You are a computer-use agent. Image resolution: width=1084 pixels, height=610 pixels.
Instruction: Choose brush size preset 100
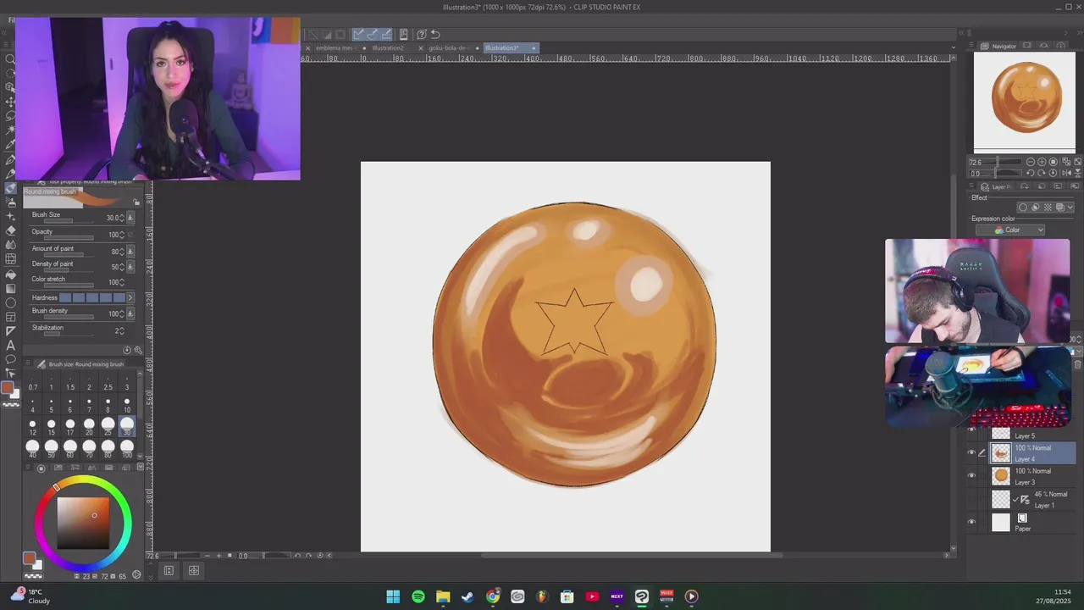(x=127, y=448)
